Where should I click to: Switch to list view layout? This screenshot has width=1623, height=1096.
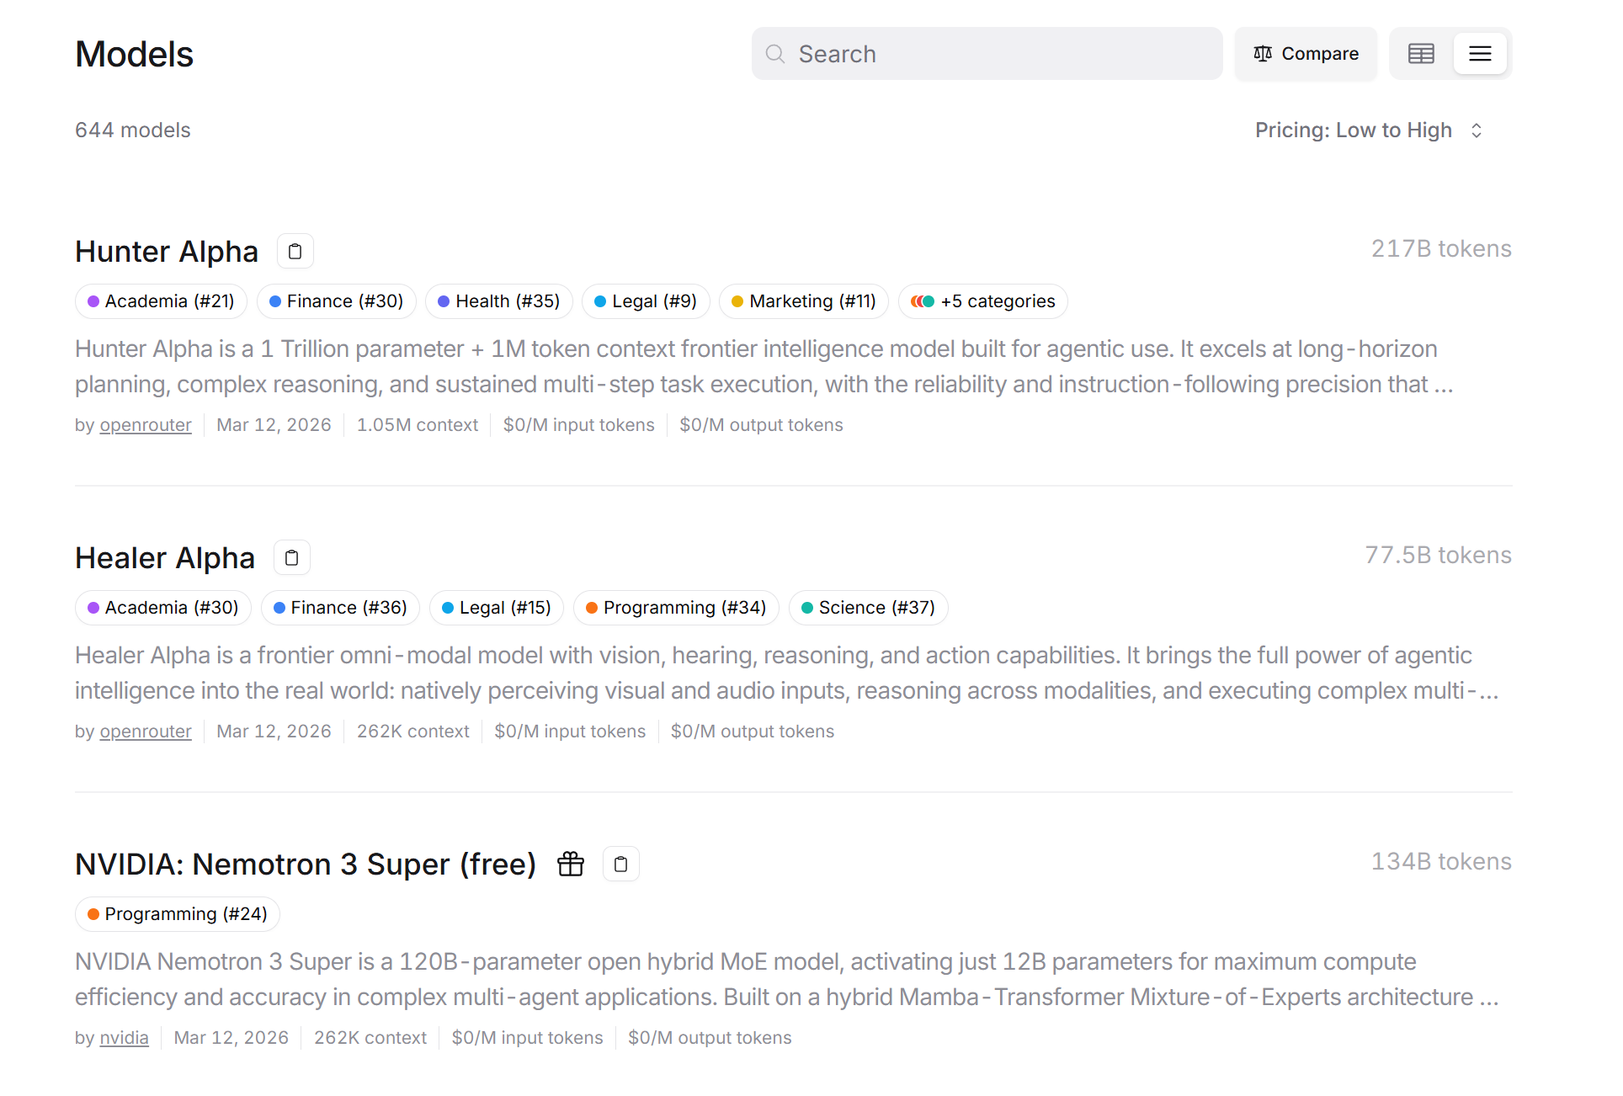tap(1480, 54)
